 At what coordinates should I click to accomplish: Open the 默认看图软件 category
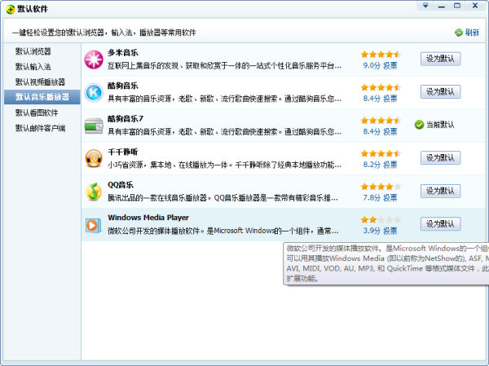tap(37, 112)
